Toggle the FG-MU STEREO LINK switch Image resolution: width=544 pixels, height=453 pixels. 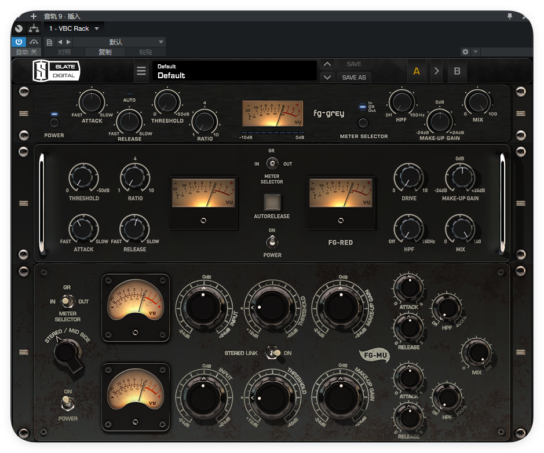point(273,353)
